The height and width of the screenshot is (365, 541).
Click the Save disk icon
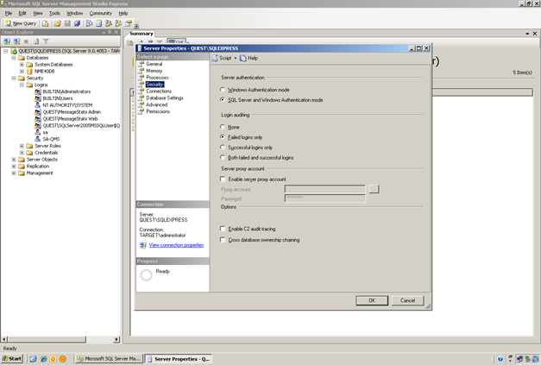click(67, 23)
